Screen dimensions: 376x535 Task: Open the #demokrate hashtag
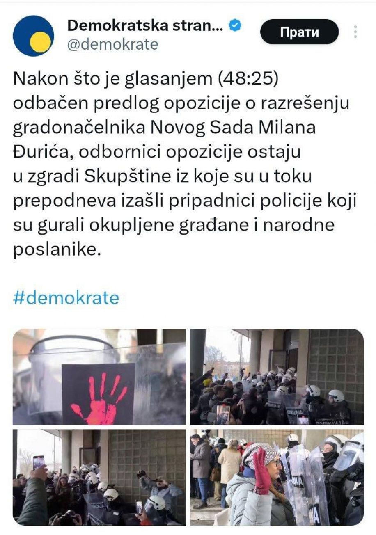pos(66,297)
